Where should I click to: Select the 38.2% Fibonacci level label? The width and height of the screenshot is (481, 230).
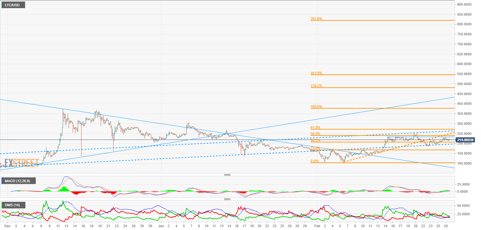(x=315, y=140)
